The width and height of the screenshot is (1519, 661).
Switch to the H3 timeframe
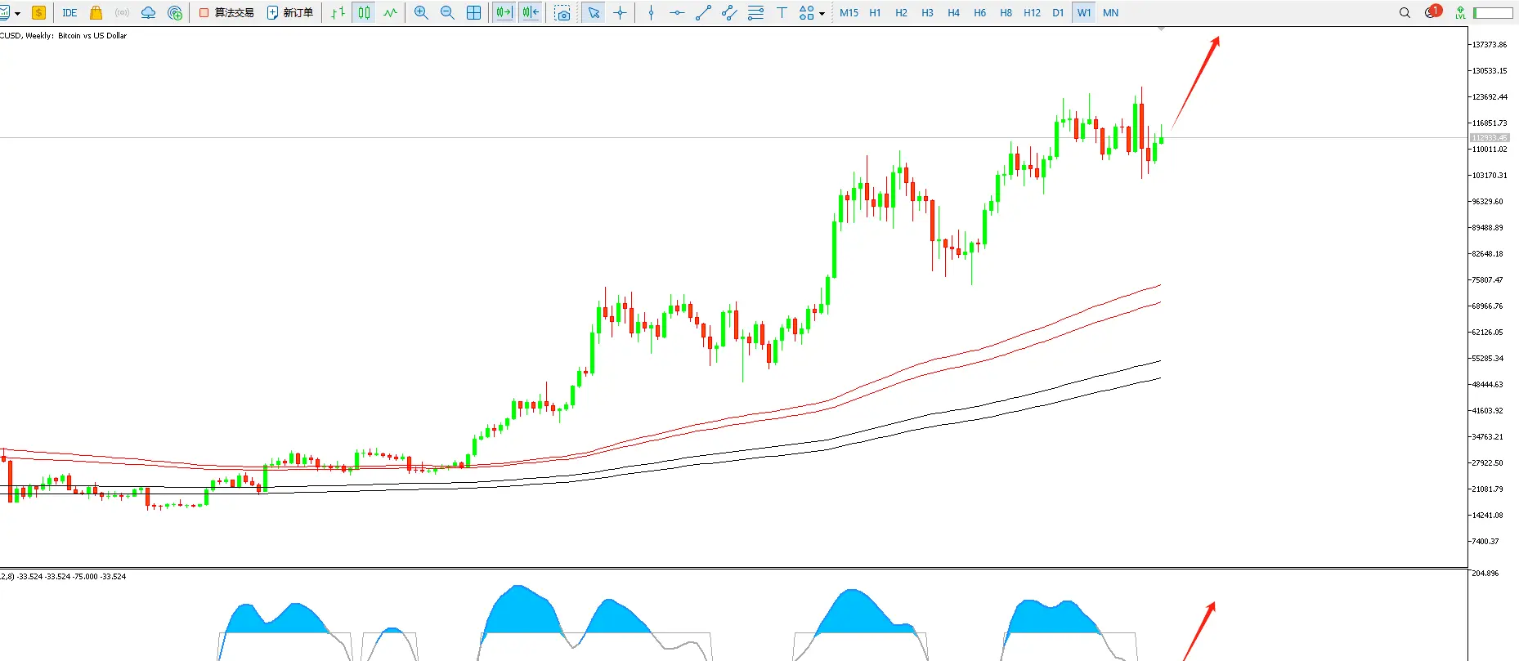927,12
